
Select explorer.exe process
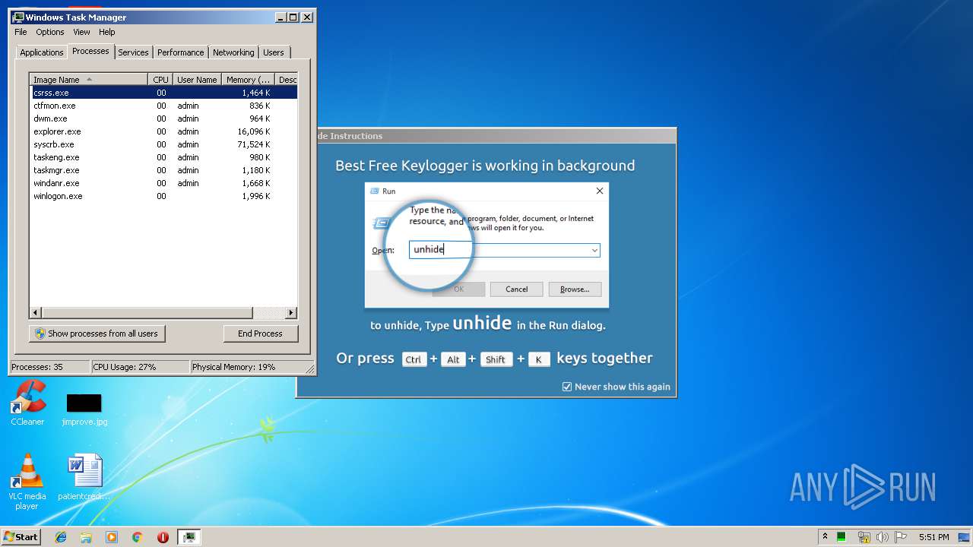[x=163, y=131]
